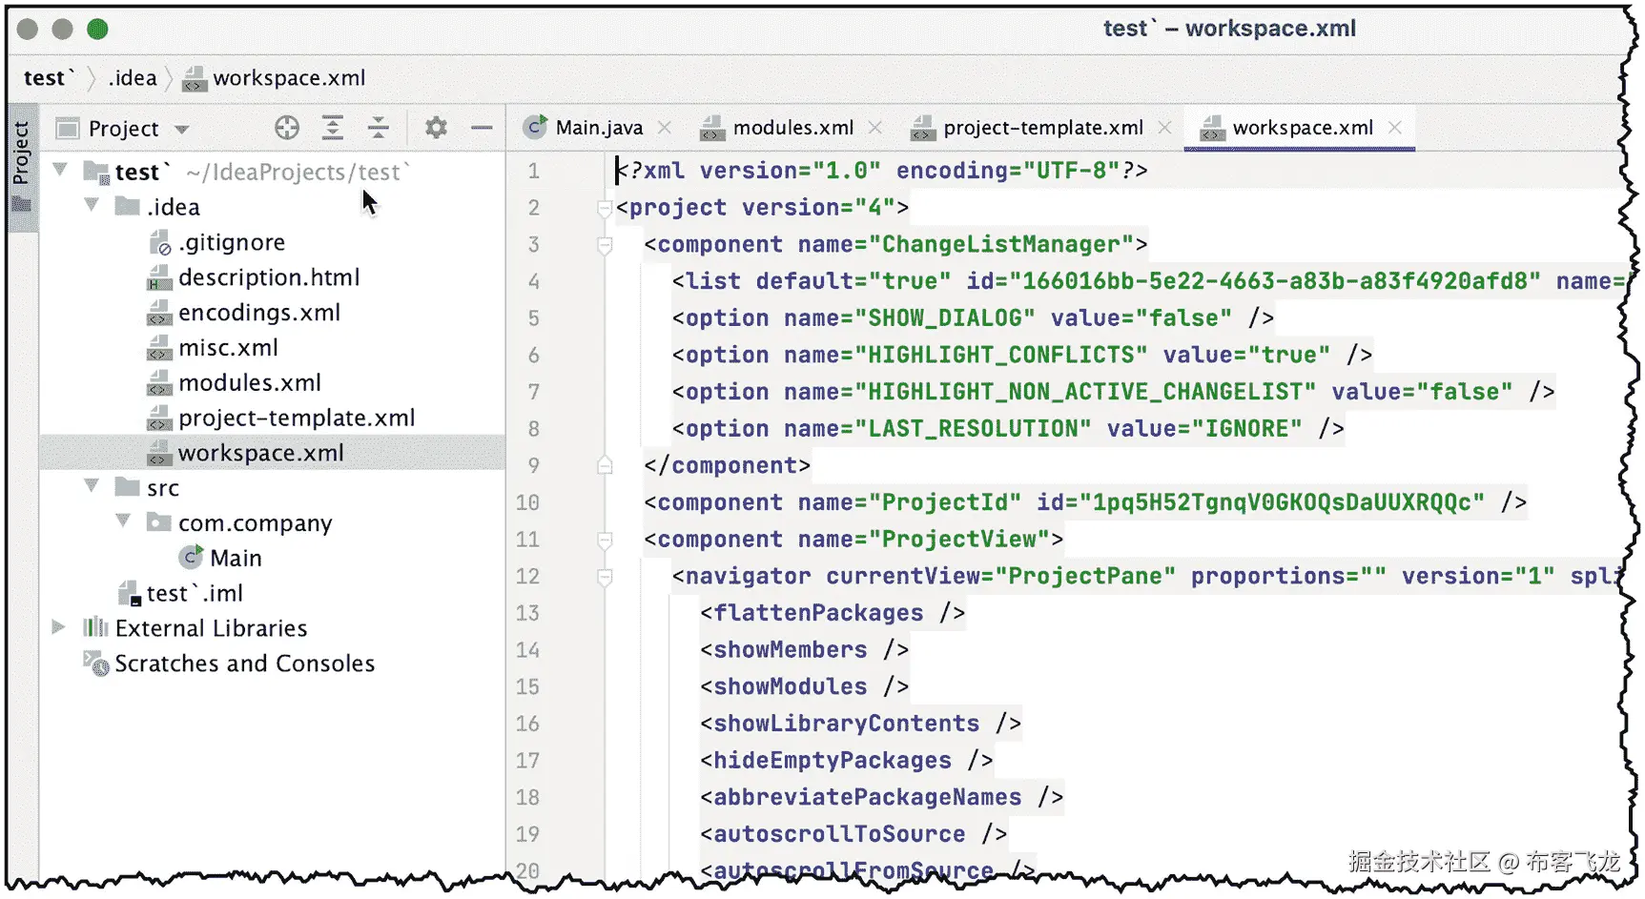Viewport: 1645px width, 899px height.
Task: Click the External Libraries icon
Action: coord(94,627)
